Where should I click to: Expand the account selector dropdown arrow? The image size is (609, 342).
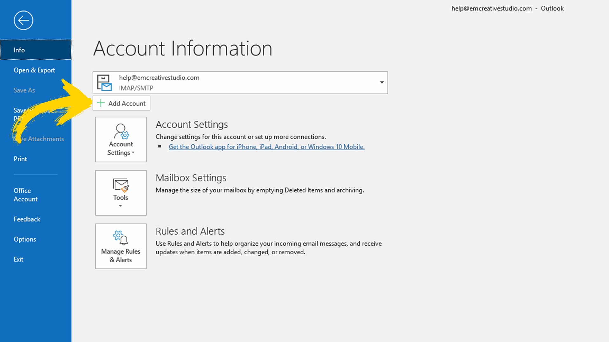[x=382, y=83]
